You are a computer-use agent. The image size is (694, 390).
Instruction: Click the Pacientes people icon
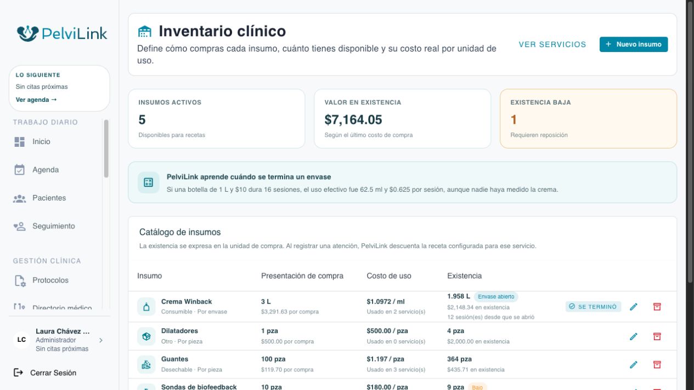click(x=20, y=198)
